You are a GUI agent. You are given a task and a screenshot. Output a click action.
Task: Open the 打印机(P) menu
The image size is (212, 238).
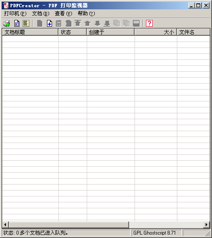click(15, 14)
